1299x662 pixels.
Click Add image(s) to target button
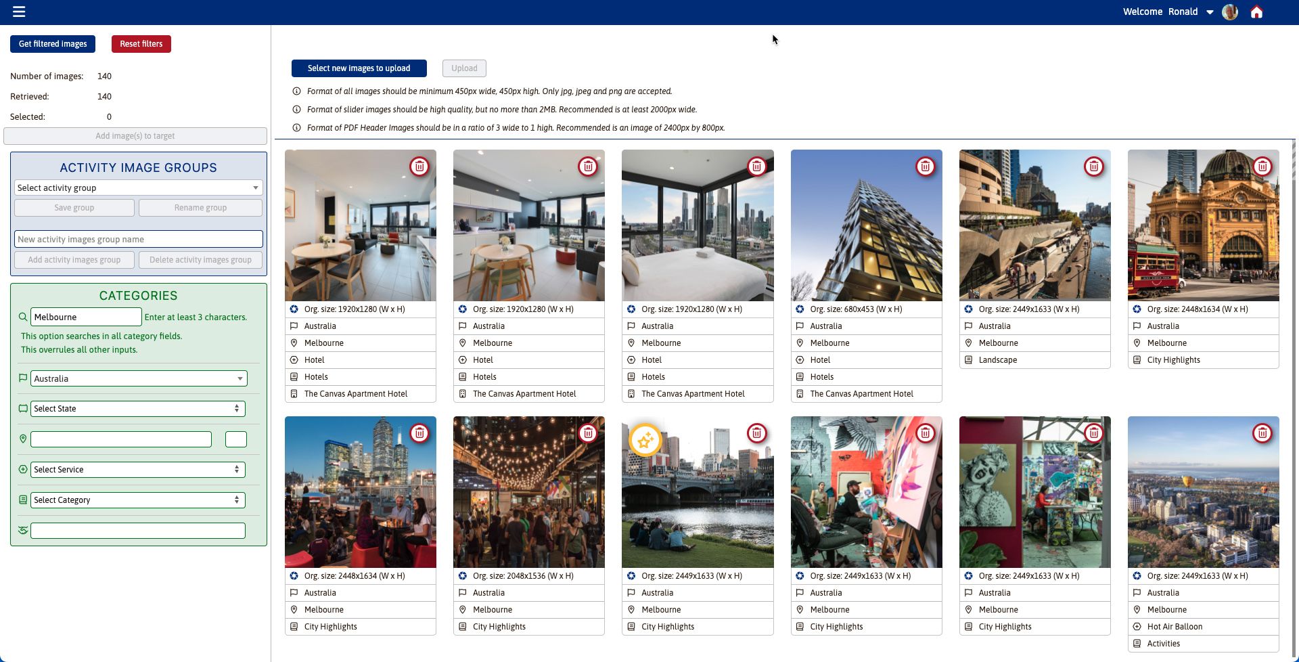pyautogui.click(x=135, y=136)
